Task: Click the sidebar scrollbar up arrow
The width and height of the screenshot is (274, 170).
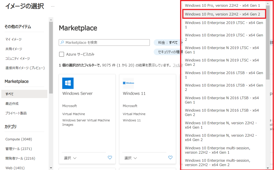Action: coord(51,20)
